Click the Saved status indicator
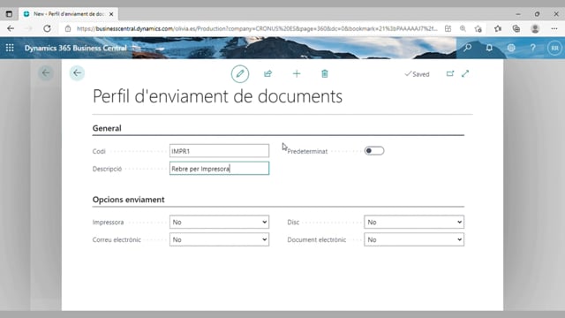The width and height of the screenshot is (565, 318). point(417,74)
